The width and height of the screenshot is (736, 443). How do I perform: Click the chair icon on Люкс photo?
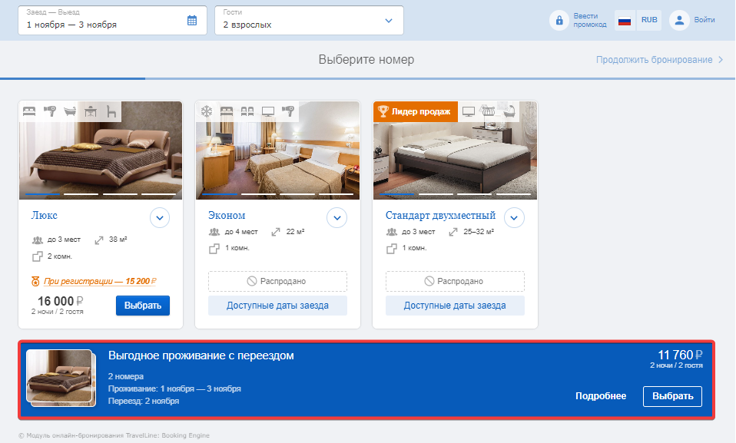click(111, 111)
